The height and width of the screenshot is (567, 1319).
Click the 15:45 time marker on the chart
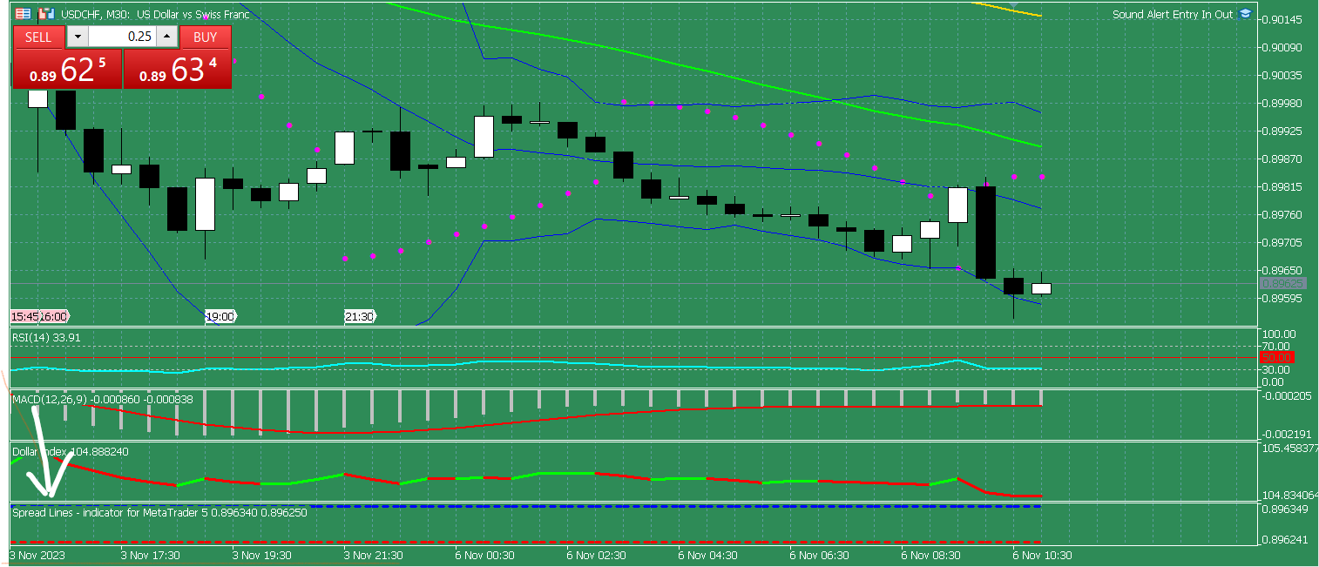[x=25, y=315]
